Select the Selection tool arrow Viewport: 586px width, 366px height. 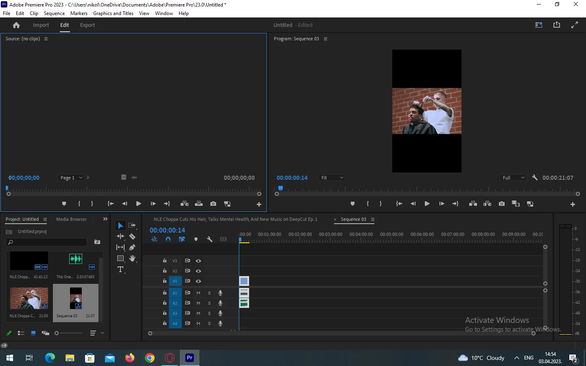click(x=120, y=226)
